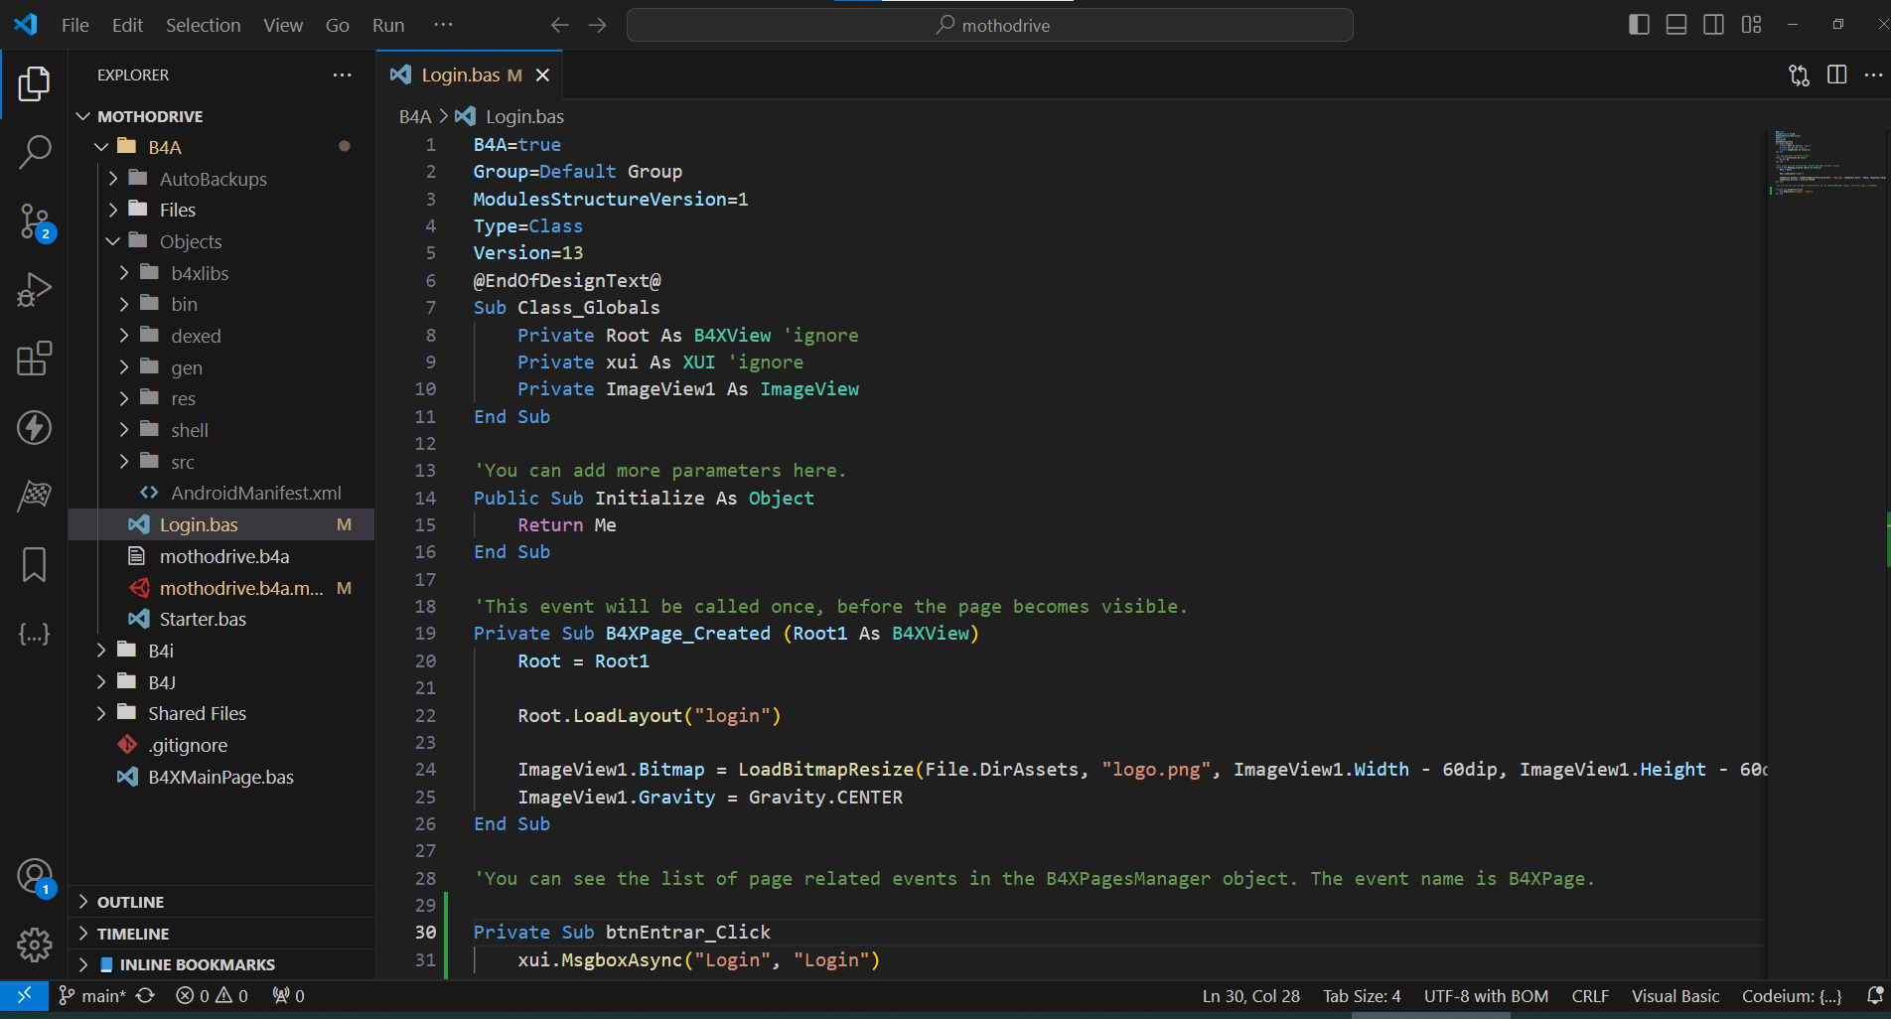This screenshot has height=1019, width=1891.
Task: Open errors and warnings problems panel
Action: 212,995
